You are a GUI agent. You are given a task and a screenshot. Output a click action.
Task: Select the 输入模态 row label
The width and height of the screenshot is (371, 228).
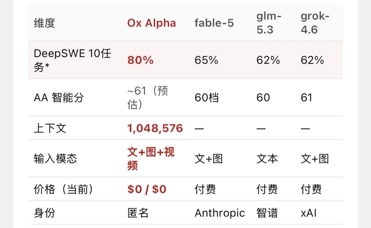[55, 158]
